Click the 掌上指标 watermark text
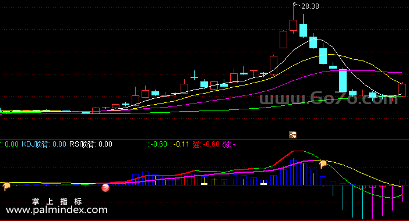Screen dimensions: 409x221 (x=57, y=201)
